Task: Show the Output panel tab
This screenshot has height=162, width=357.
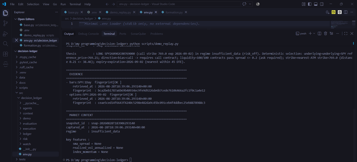Action: 69,34
